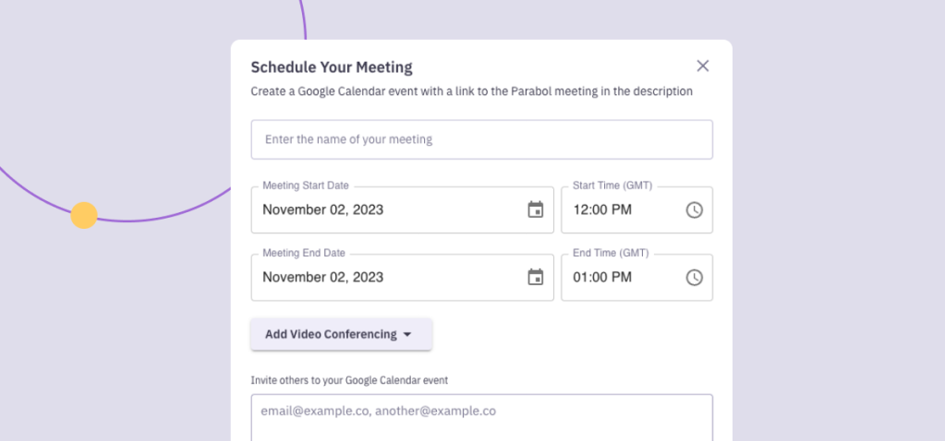This screenshot has width=945, height=441.
Task: Focus the invite emails text area
Action: pos(482,418)
